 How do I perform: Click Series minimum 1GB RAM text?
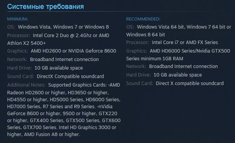point(155,59)
